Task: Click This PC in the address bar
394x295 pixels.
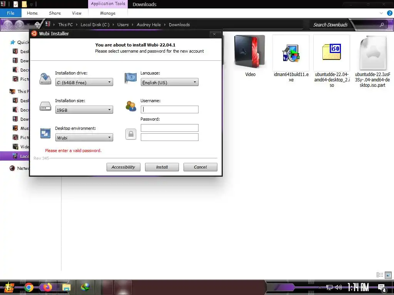Action: (65, 25)
